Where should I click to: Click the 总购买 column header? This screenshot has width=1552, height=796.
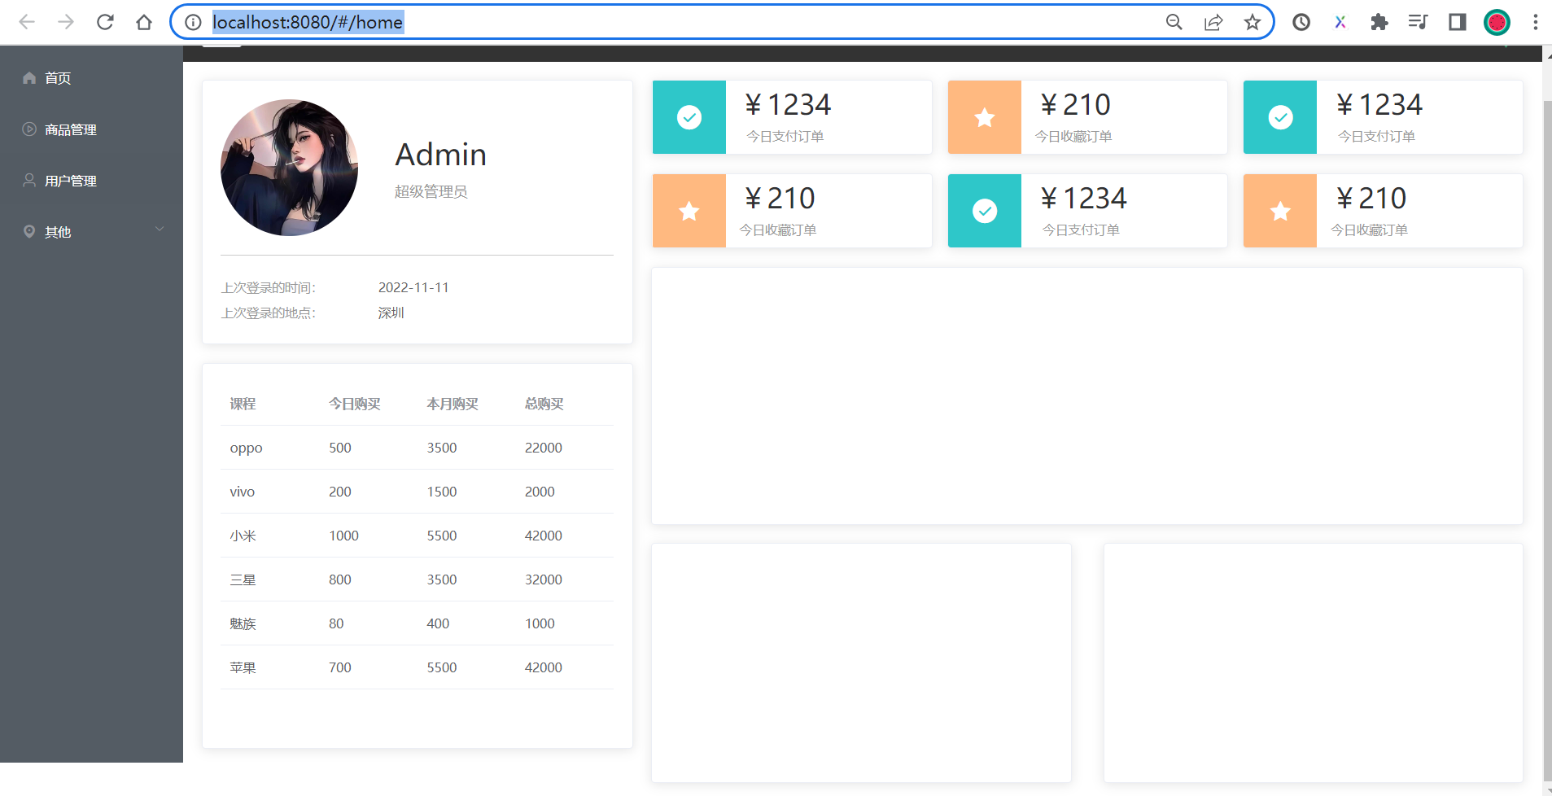tap(544, 404)
